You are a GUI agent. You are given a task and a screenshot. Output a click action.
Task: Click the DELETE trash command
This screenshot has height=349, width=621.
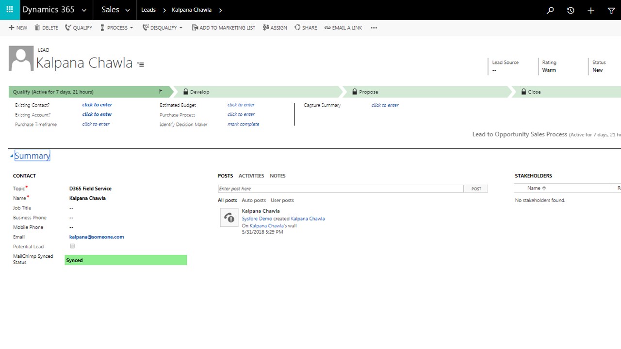point(46,28)
